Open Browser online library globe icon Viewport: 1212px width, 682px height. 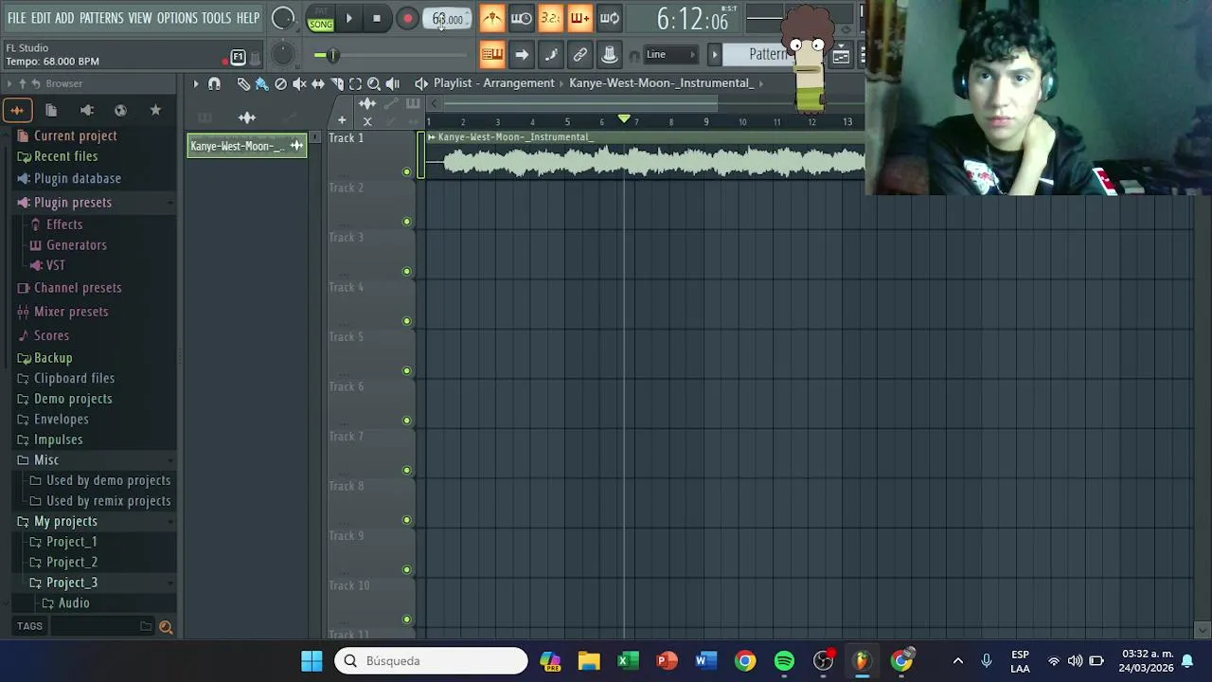click(120, 110)
